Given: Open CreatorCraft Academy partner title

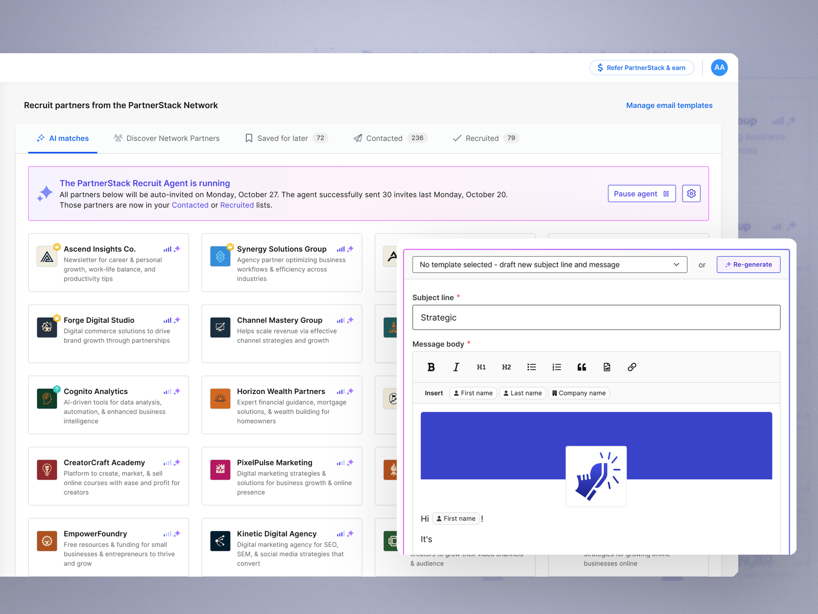Looking at the screenshot, I should click(x=104, y=463).
